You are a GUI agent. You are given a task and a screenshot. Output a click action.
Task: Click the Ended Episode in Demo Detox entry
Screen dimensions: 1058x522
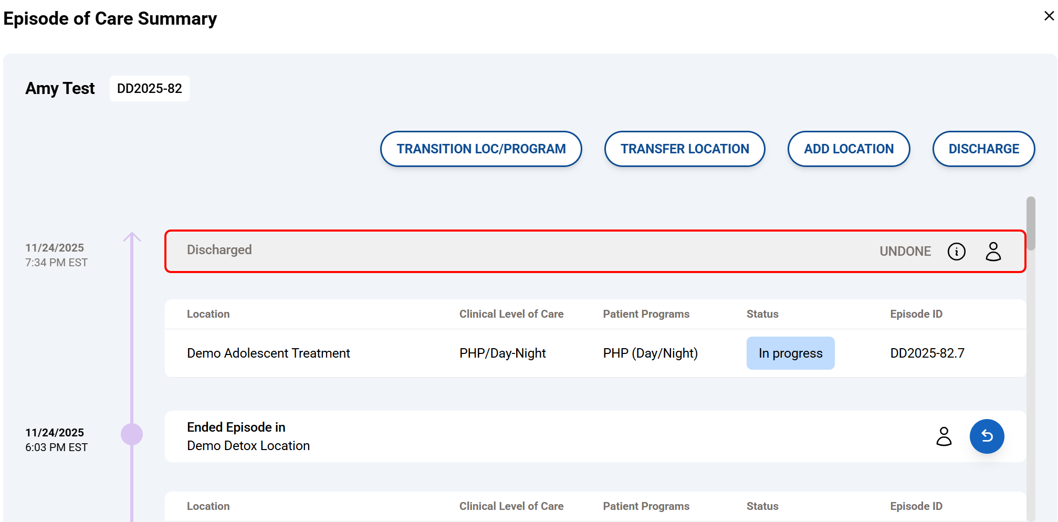(x=248, y=436)
